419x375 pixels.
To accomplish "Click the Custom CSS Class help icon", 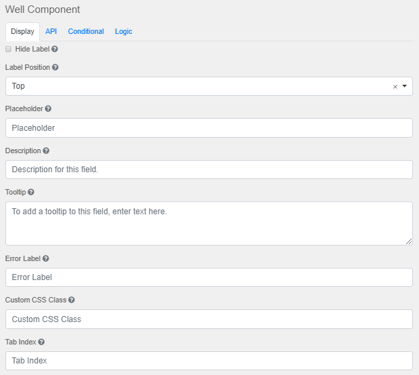I will pyautogui.click(x=71, y=300).
